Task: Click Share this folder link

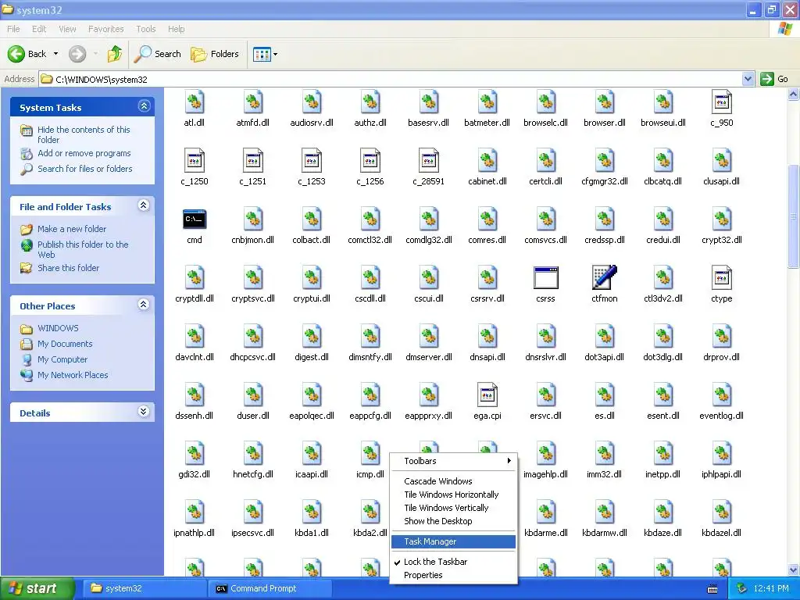Action: coord(69,268)
